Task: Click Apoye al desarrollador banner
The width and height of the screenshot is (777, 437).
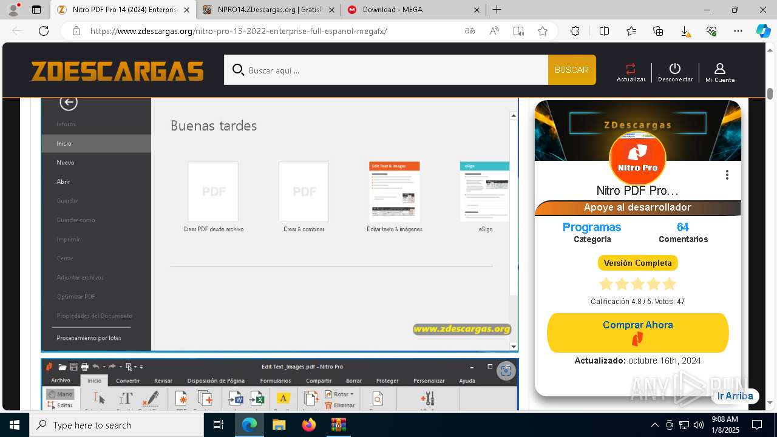Action: (x=637, y=208)
